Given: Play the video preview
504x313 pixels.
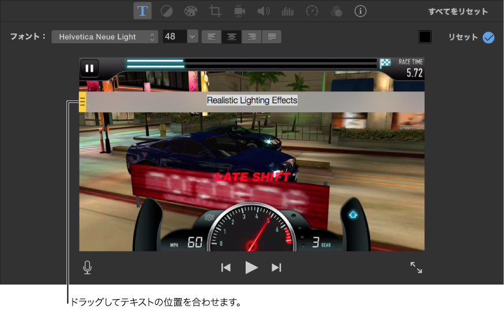Looking at the screenshot, I should tap(251, 268).
